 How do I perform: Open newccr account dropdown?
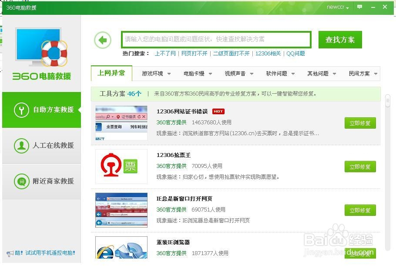(x=338, y=7)
